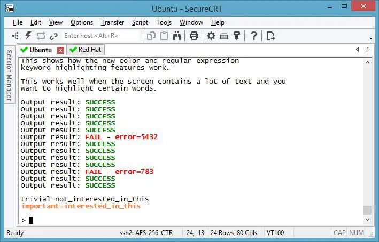The height and width of the screenshot is (242, 379).
Task: Click the Paste clipboard icon
Action: (x=164, y=36)
